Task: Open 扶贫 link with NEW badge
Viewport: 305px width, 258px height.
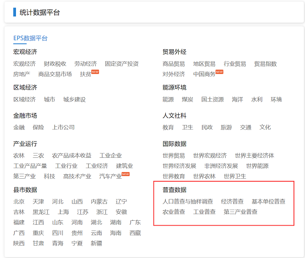Action: tap(86, 74)
